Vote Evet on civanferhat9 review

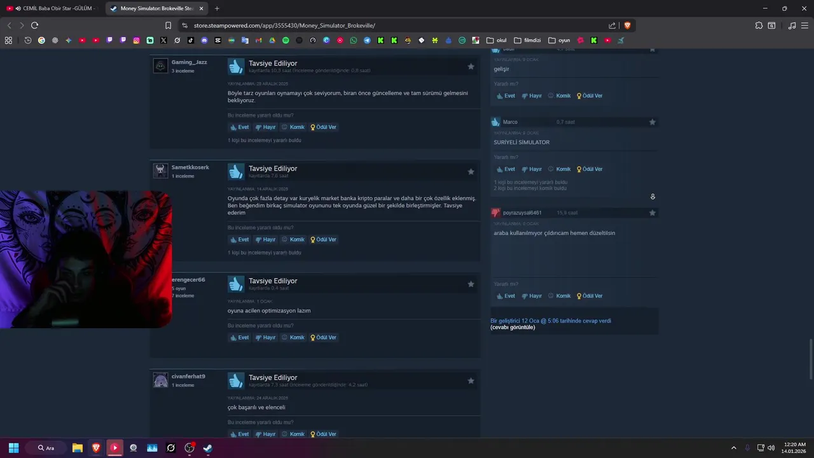point(239,434)
